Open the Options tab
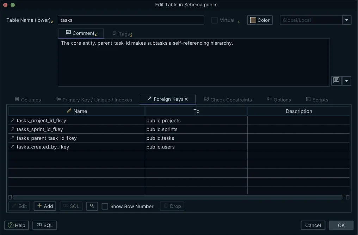Screen dimensions: 358x235 279,100
